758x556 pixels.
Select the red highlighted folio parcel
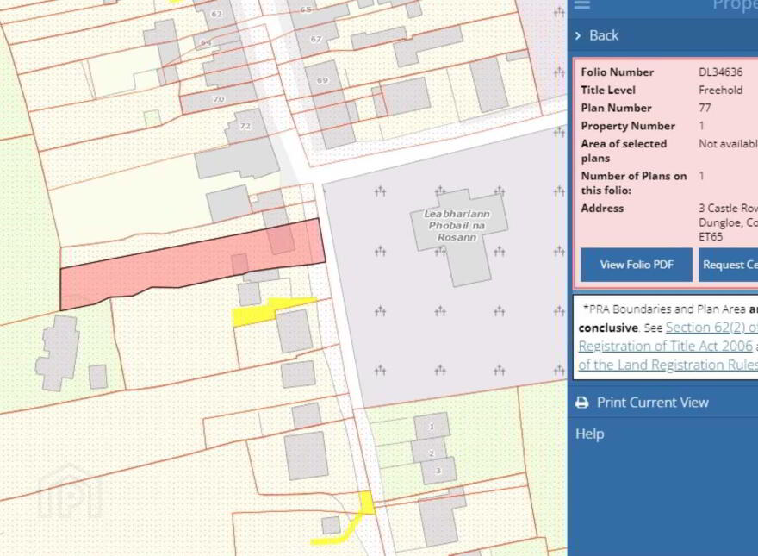click(x=192, y=265)
